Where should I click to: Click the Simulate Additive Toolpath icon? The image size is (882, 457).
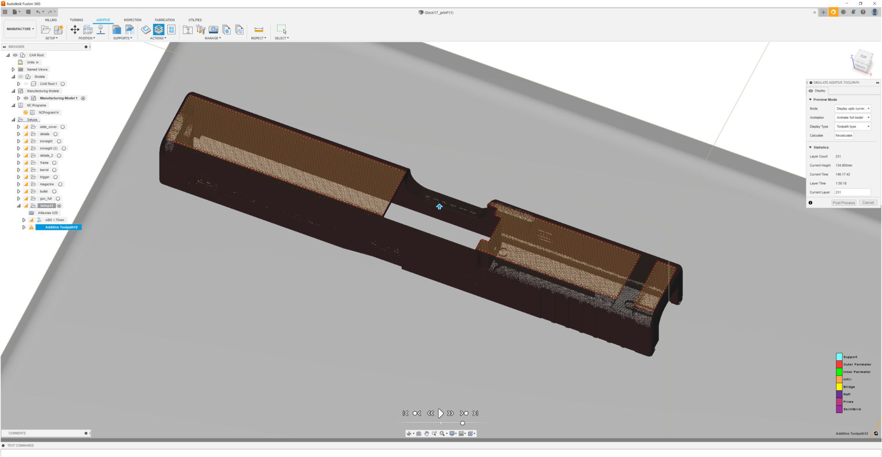[x=159, y=30]
